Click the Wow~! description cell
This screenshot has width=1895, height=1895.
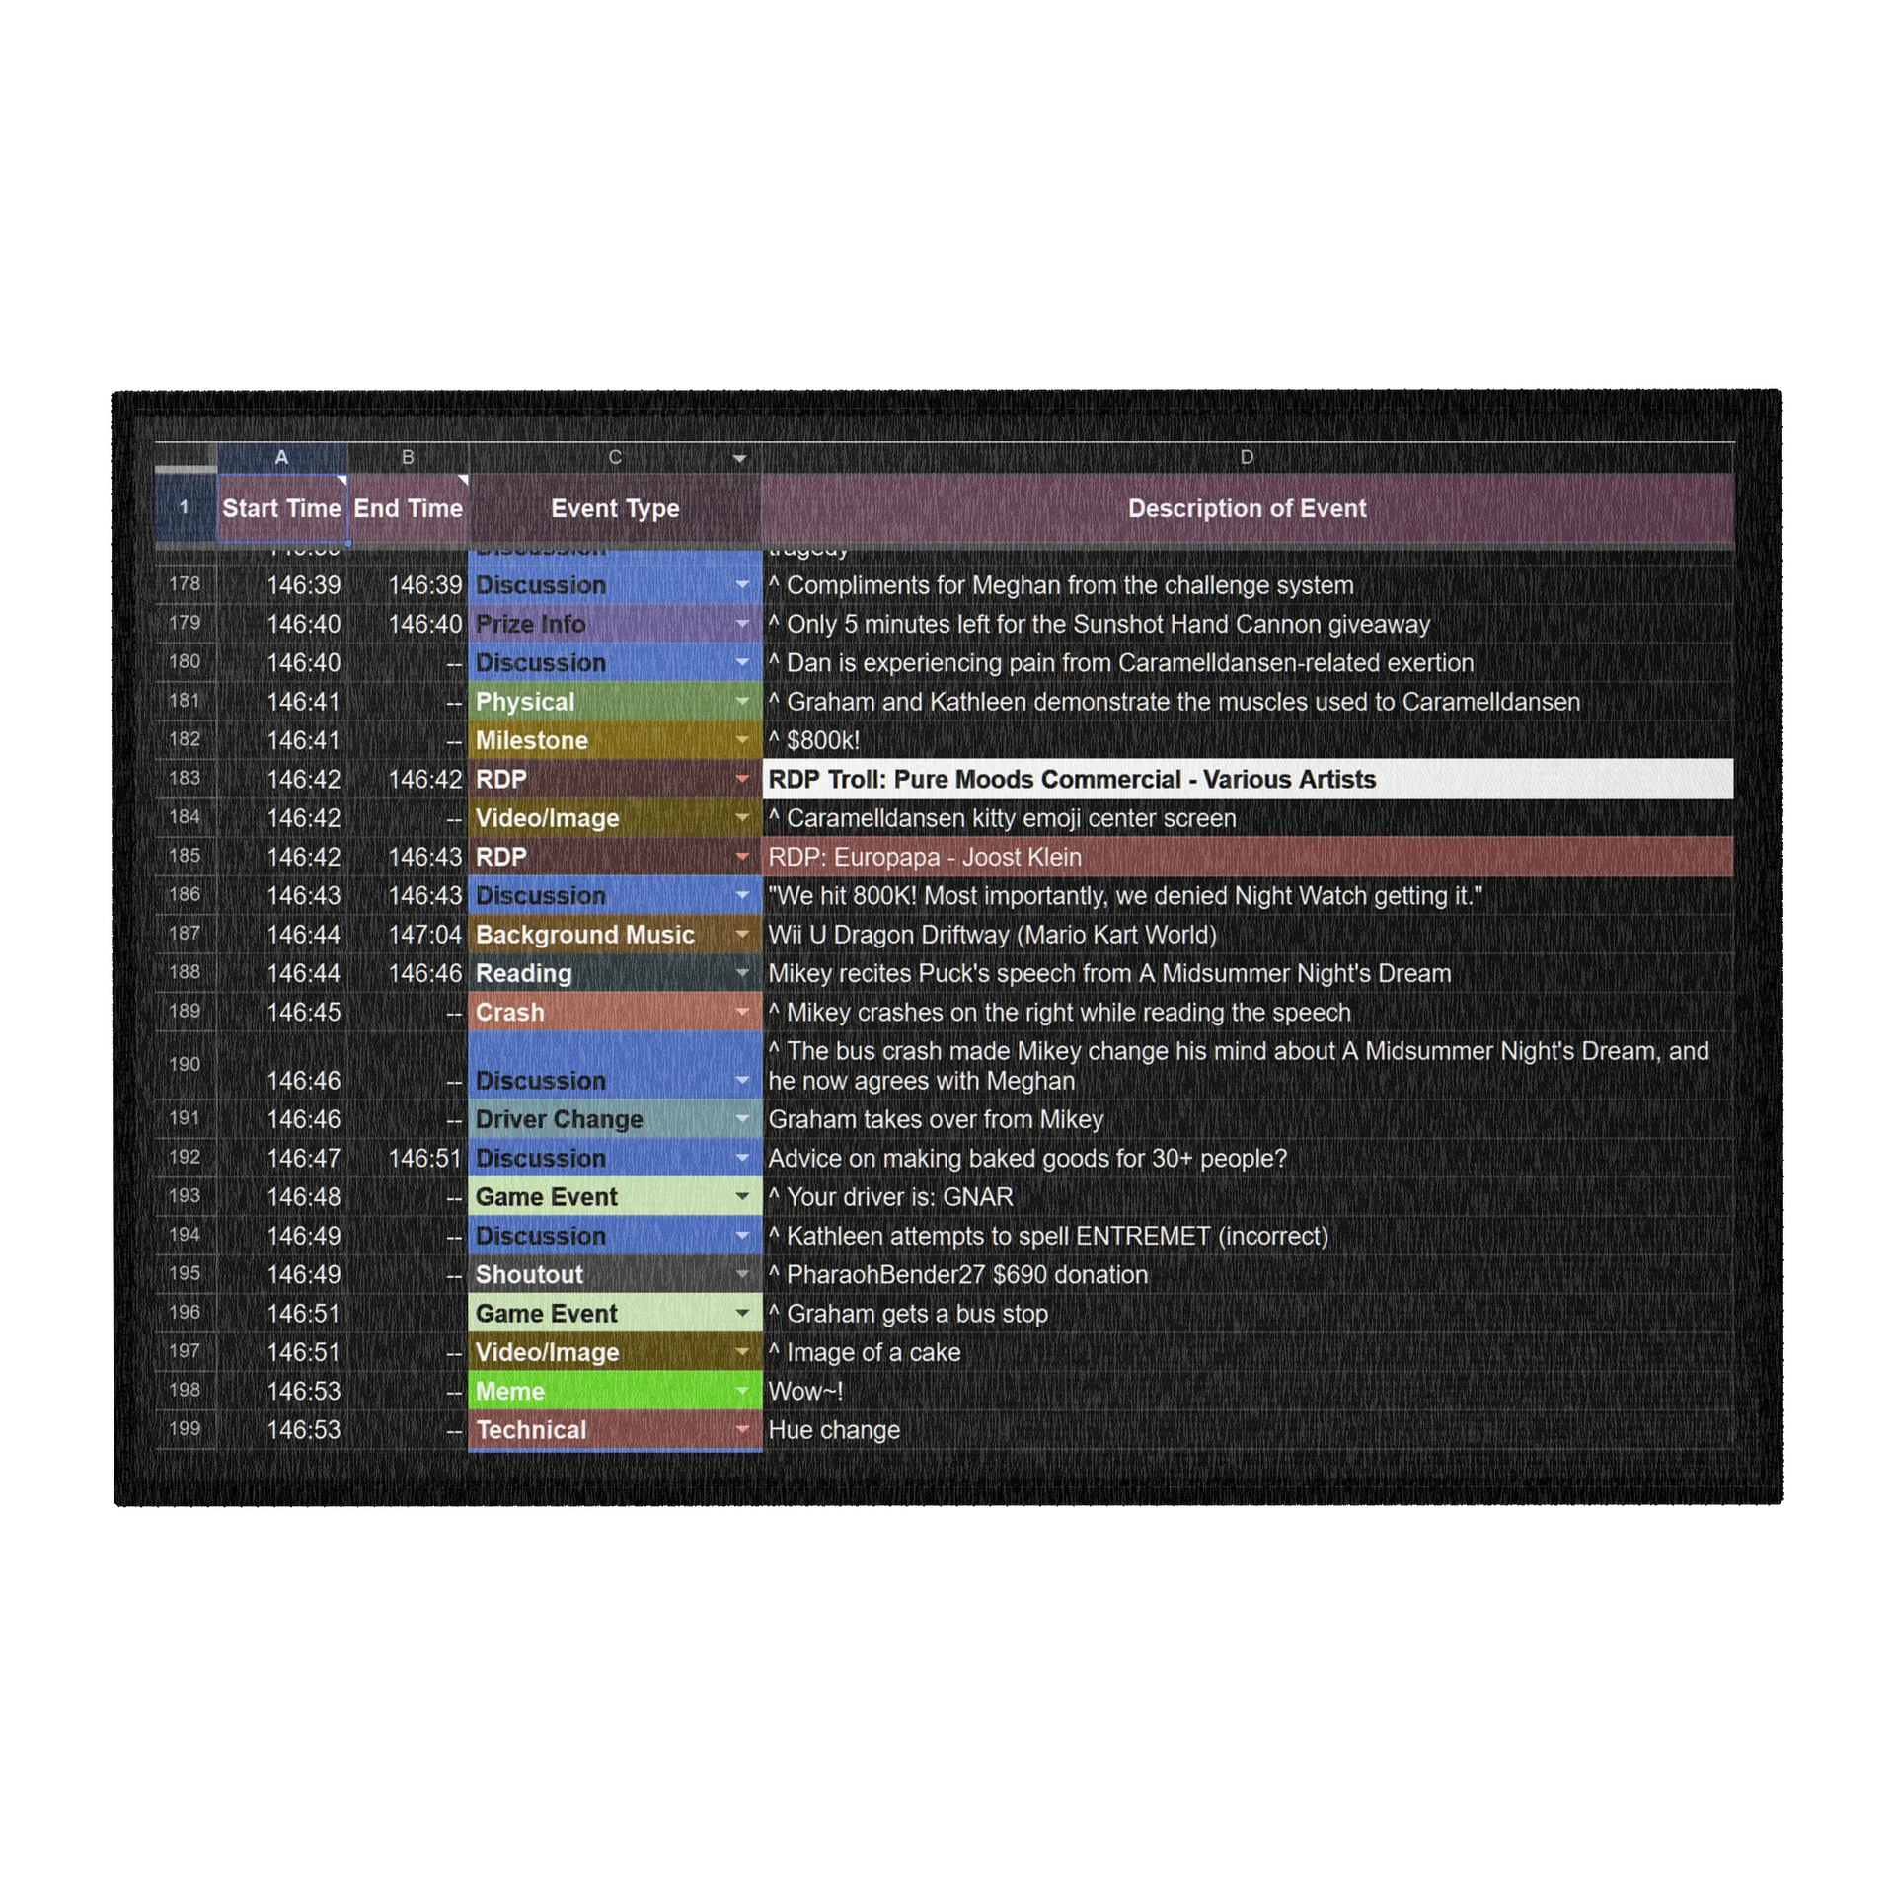tap(1248, 1391)
